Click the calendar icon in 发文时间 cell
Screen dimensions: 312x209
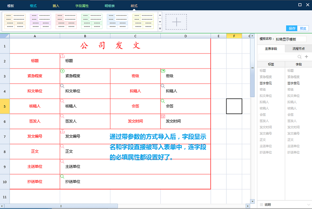click(x=163, y=116)
